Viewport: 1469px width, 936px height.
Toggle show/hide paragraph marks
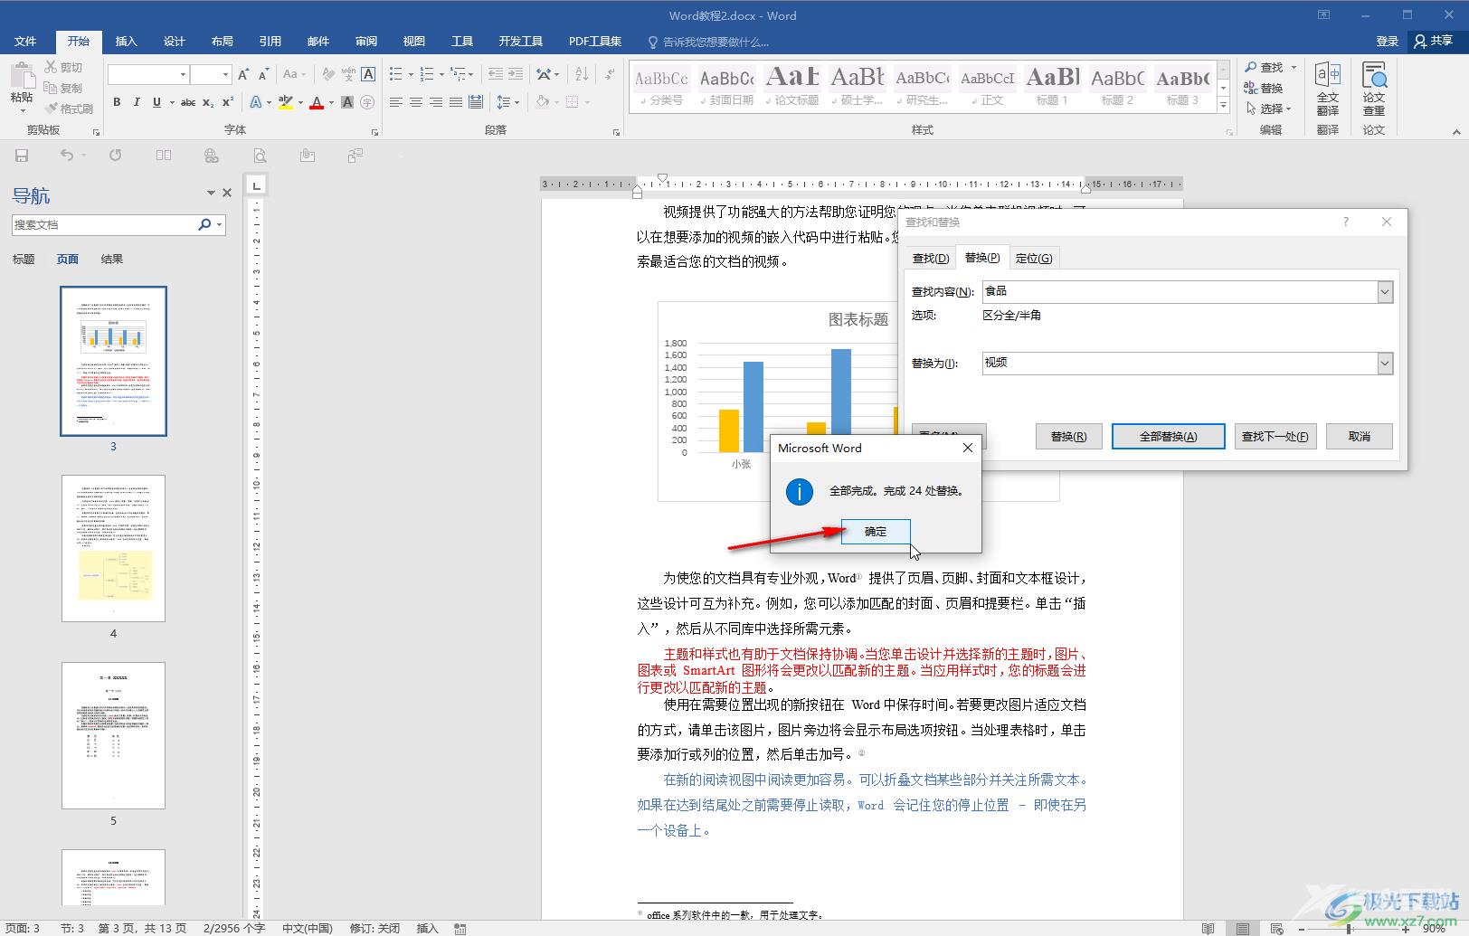[x=610, y=74]
